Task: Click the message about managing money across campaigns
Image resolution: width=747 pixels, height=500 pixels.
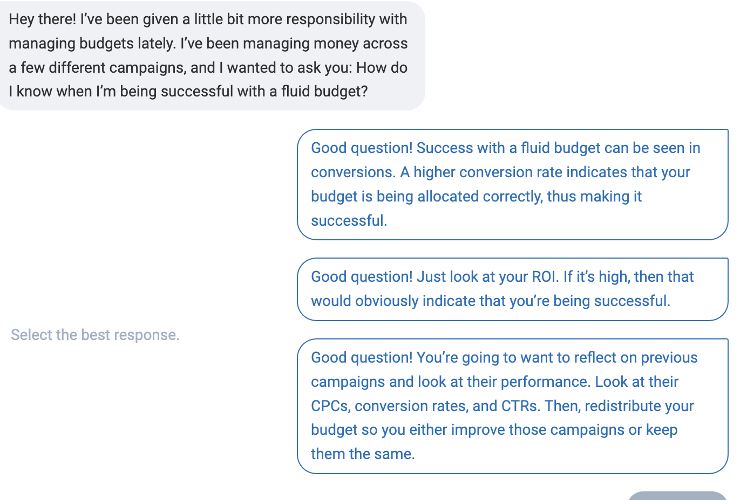Action: [x=210, y=55]
